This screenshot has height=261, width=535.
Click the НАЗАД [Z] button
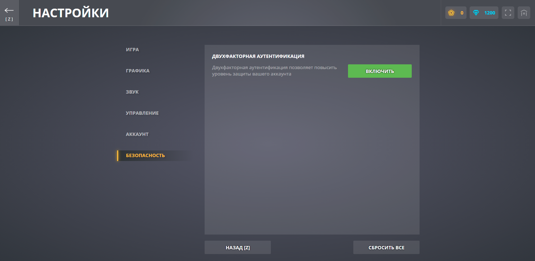(x=238, y=247)
